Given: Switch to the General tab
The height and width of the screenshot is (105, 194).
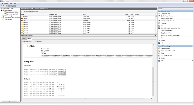Looking at the screenshot, I should pyautogui.click(x=24, y=38).
